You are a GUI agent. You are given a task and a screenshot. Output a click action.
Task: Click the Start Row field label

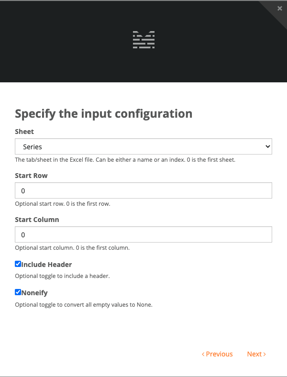click(31, 176)
